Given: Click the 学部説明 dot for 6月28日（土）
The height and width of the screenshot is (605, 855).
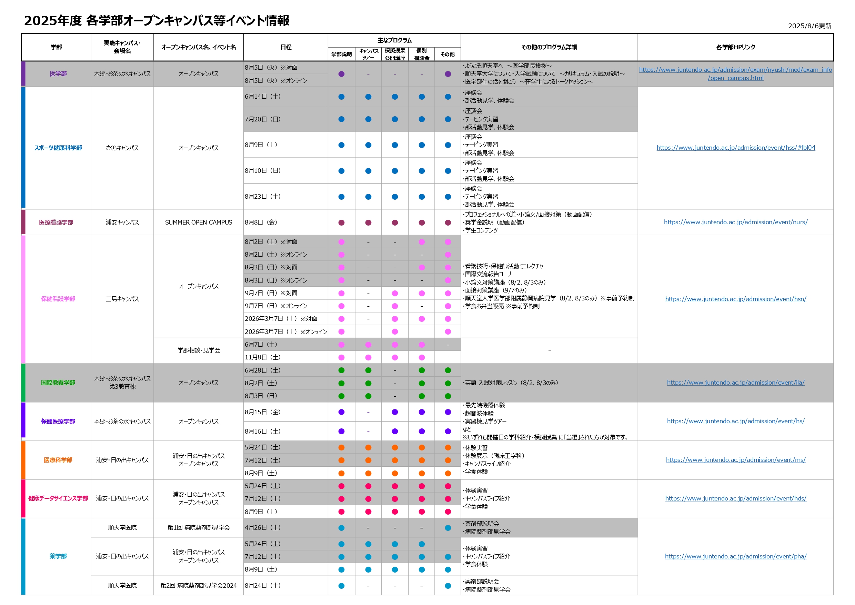Looking at the screenshot, I should coord(341,370).
